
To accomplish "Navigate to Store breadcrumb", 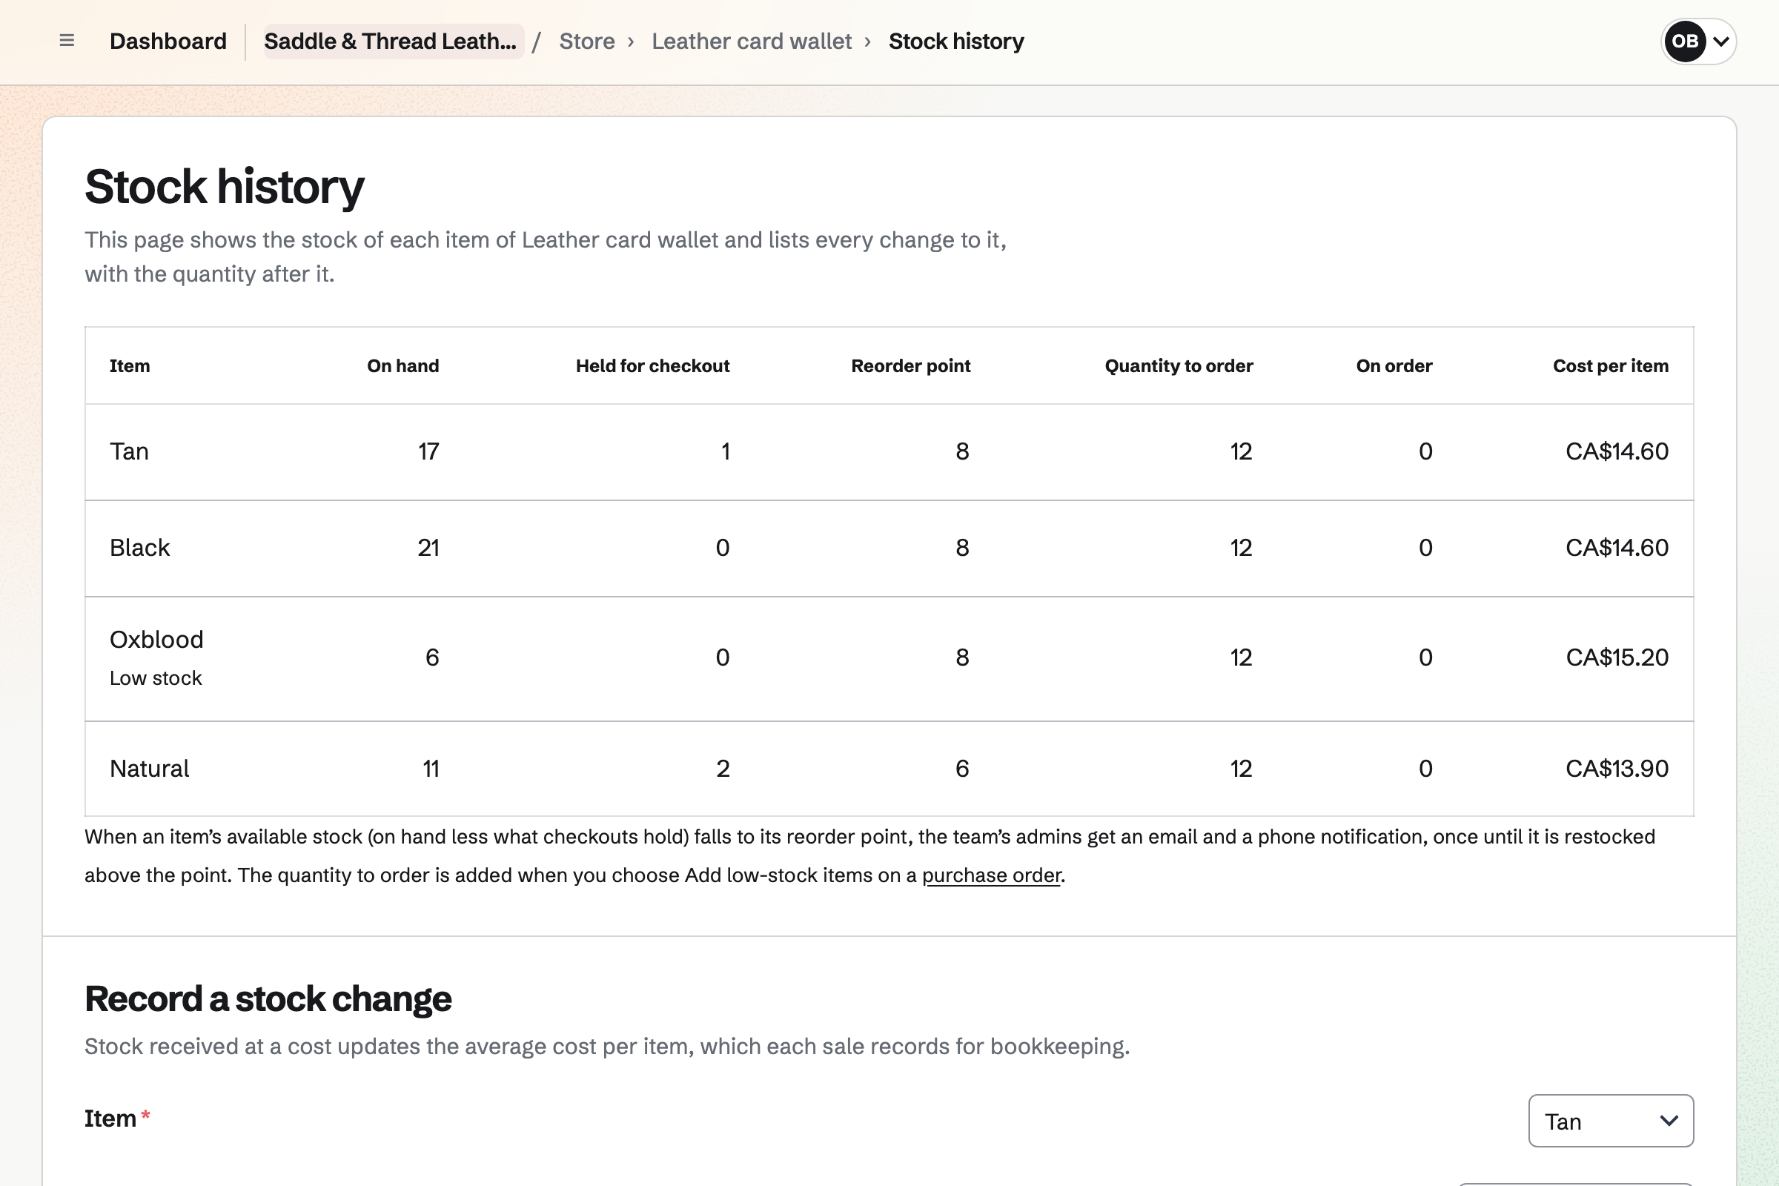I will (x=587, y=41).
